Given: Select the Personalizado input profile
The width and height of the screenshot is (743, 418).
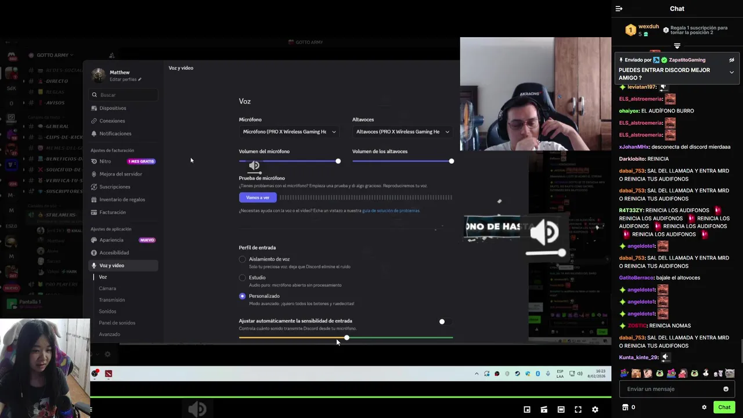Looking at the screenshot, I should [x=242, y=296].
